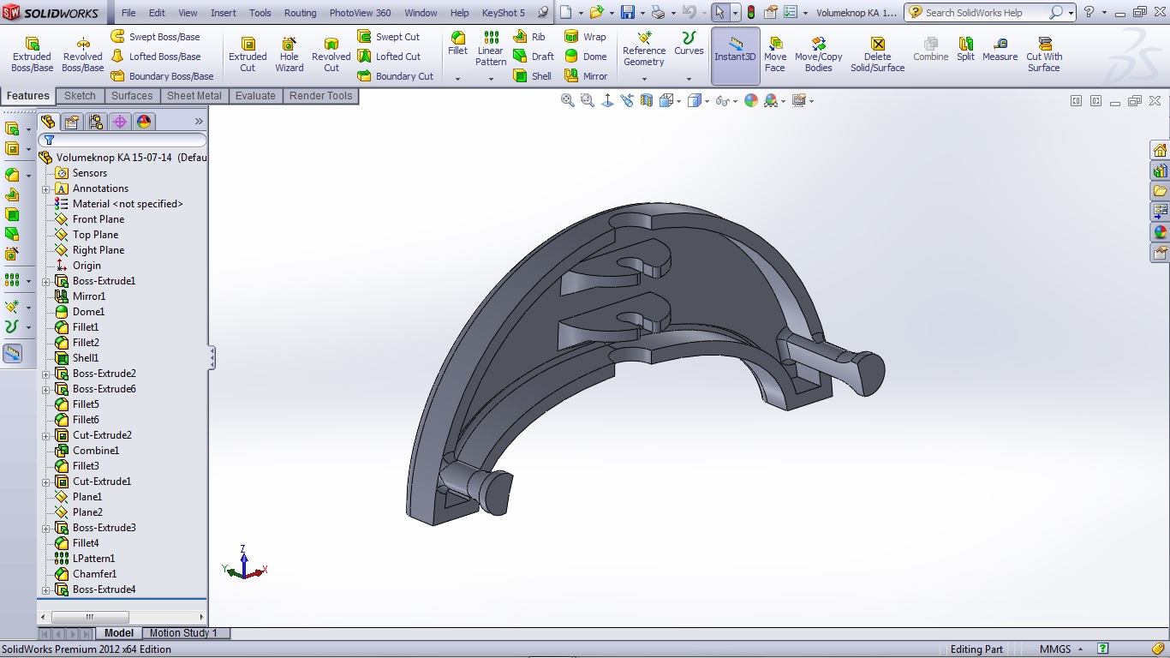Select the Linear Pattern tool

(490, 51)
